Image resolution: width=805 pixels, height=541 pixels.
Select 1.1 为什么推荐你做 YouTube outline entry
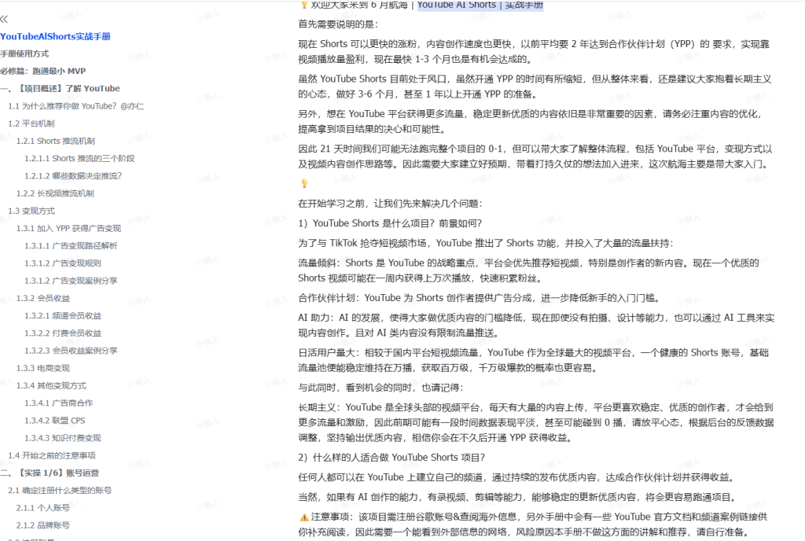point(76,106)
